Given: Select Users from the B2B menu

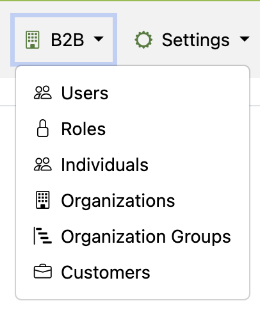Looking at the screenshot, I should tap(133, 93).
